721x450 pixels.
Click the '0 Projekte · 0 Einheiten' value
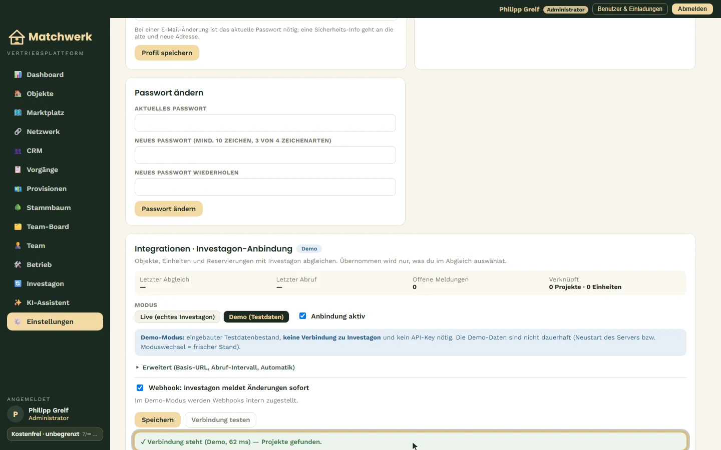coord(585,287)
